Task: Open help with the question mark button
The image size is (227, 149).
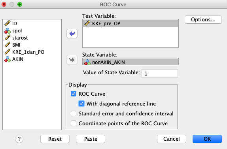Action: click(19, 139)
